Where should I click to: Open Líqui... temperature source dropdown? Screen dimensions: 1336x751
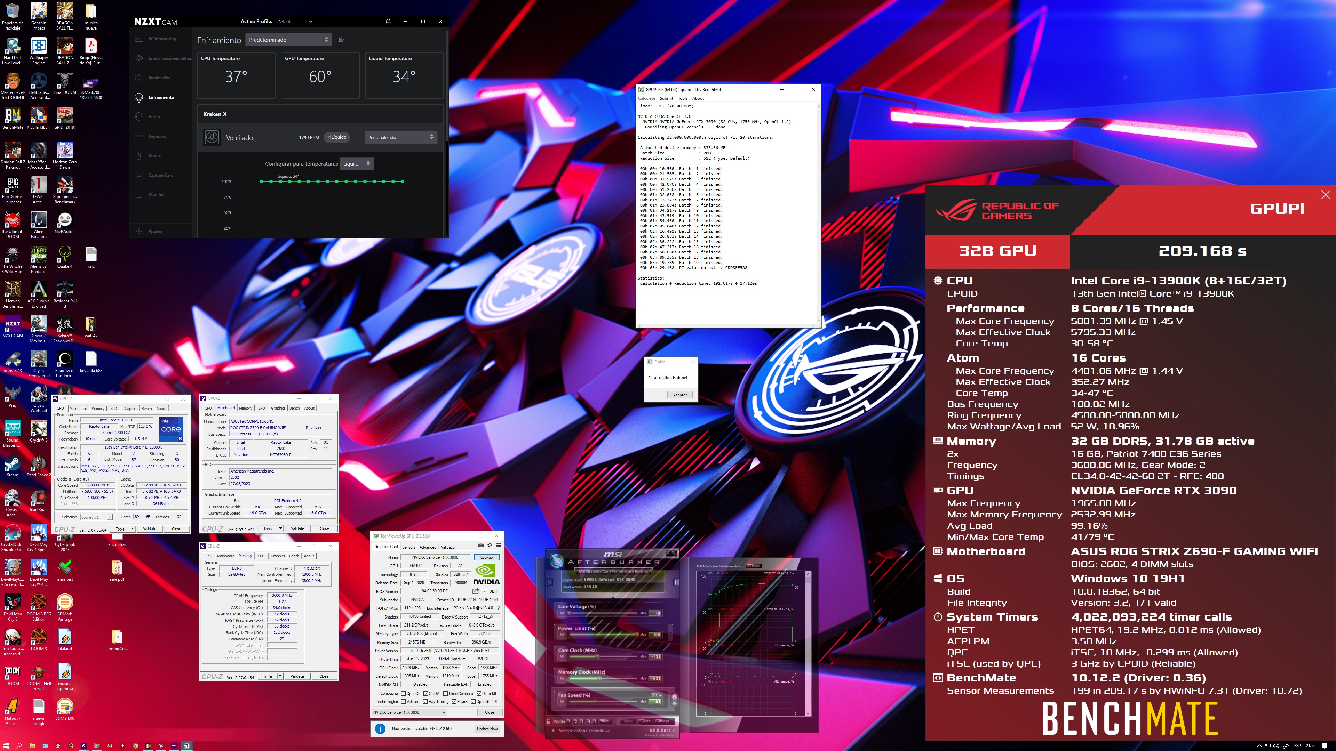coord(357,164)
